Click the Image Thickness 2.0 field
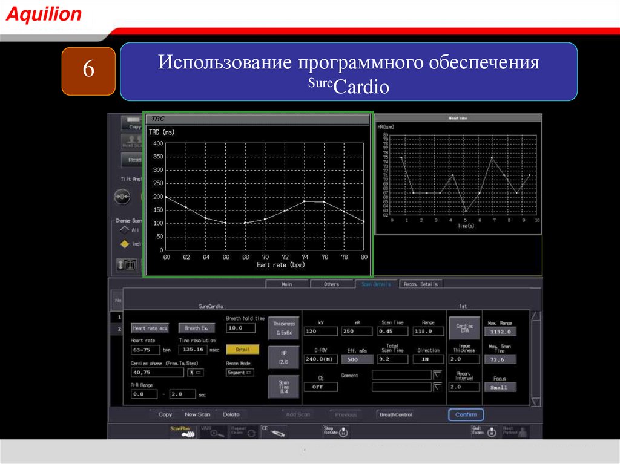This screenshot has height=464, width=620. pos(464,359)
